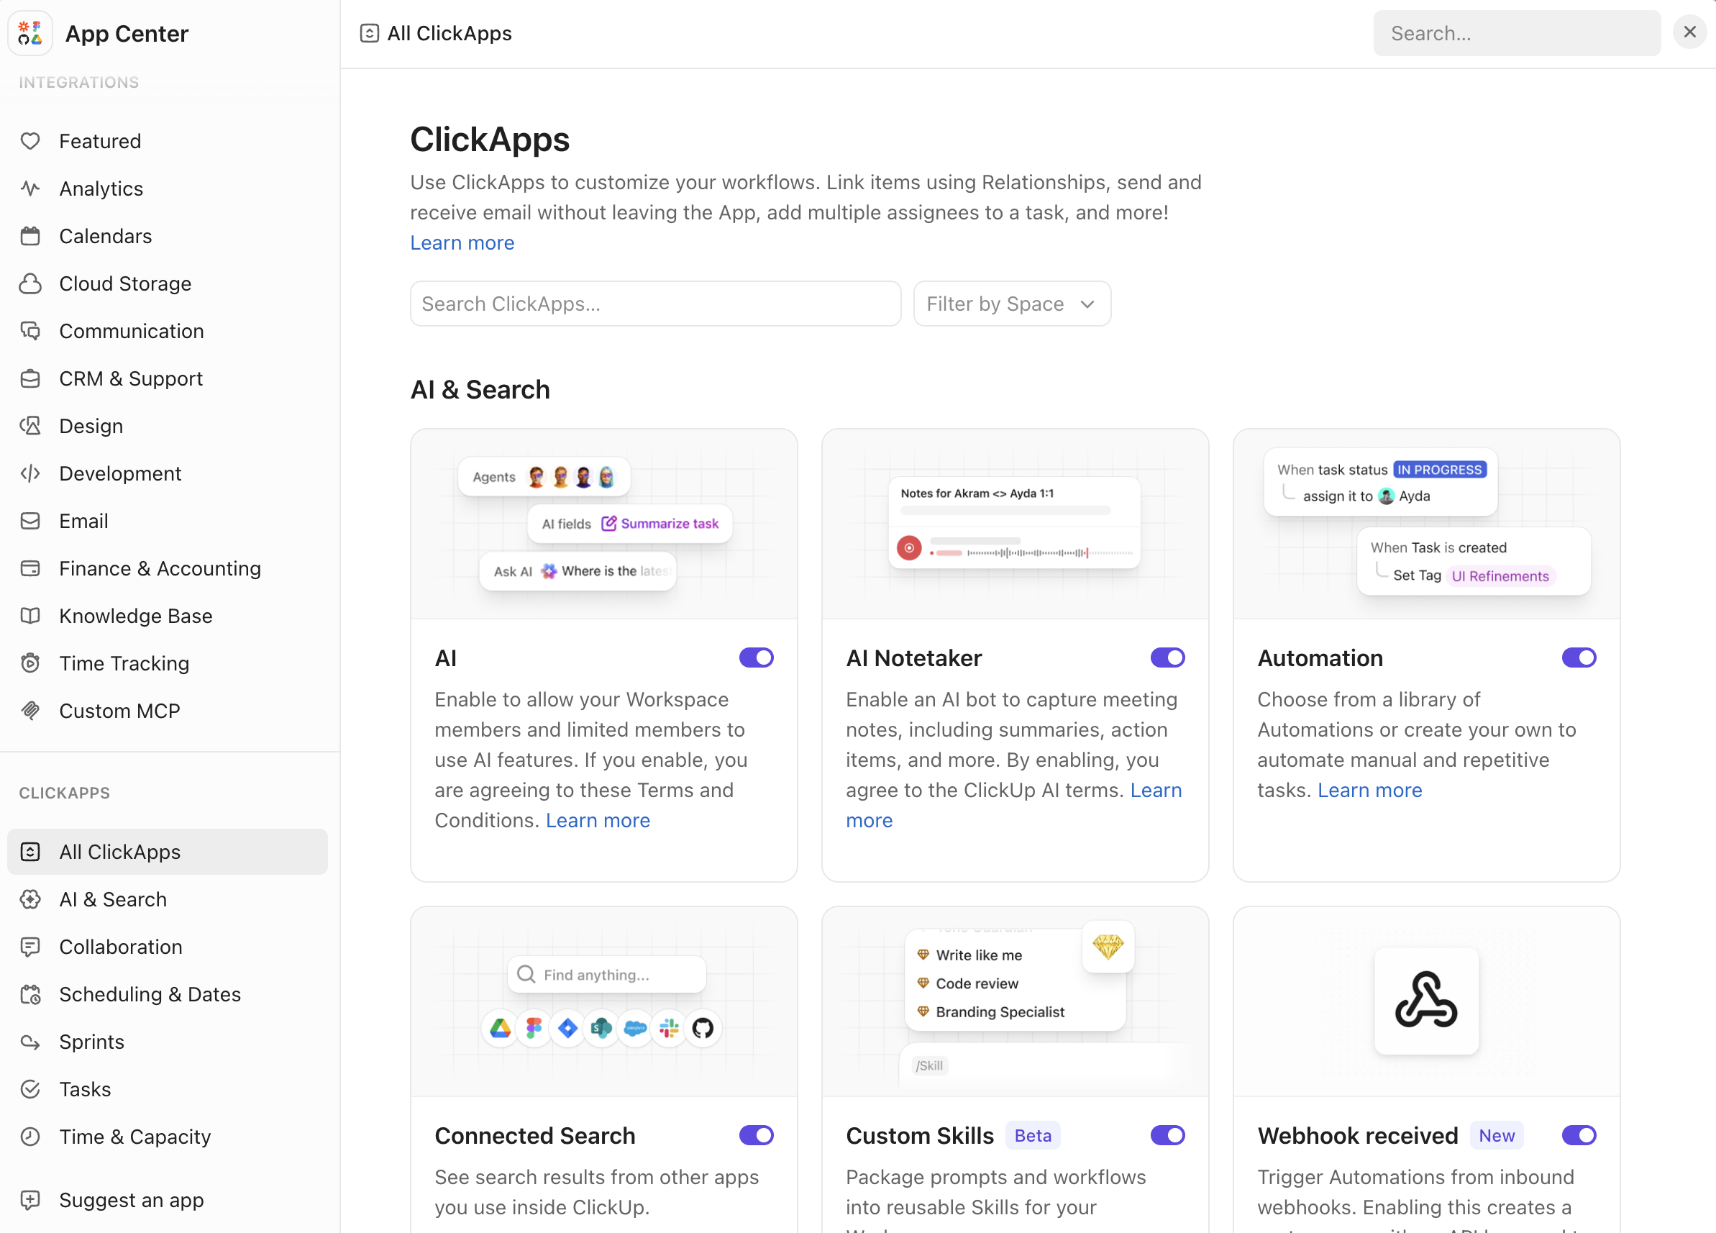Click Suggest an app

167,1200
